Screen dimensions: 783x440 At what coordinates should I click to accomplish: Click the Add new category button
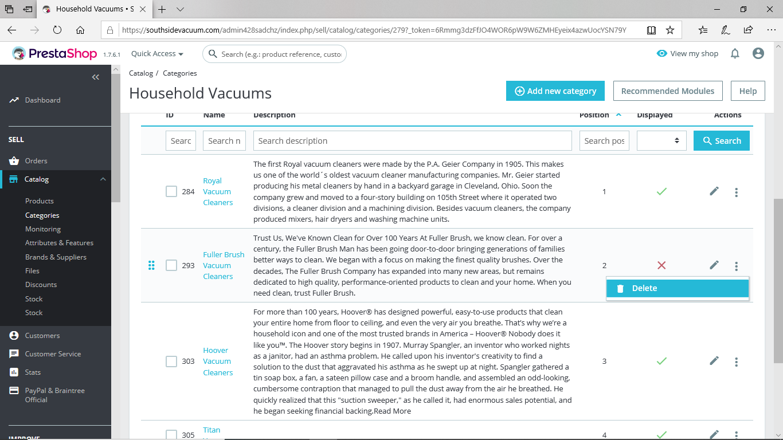(555, 91)
